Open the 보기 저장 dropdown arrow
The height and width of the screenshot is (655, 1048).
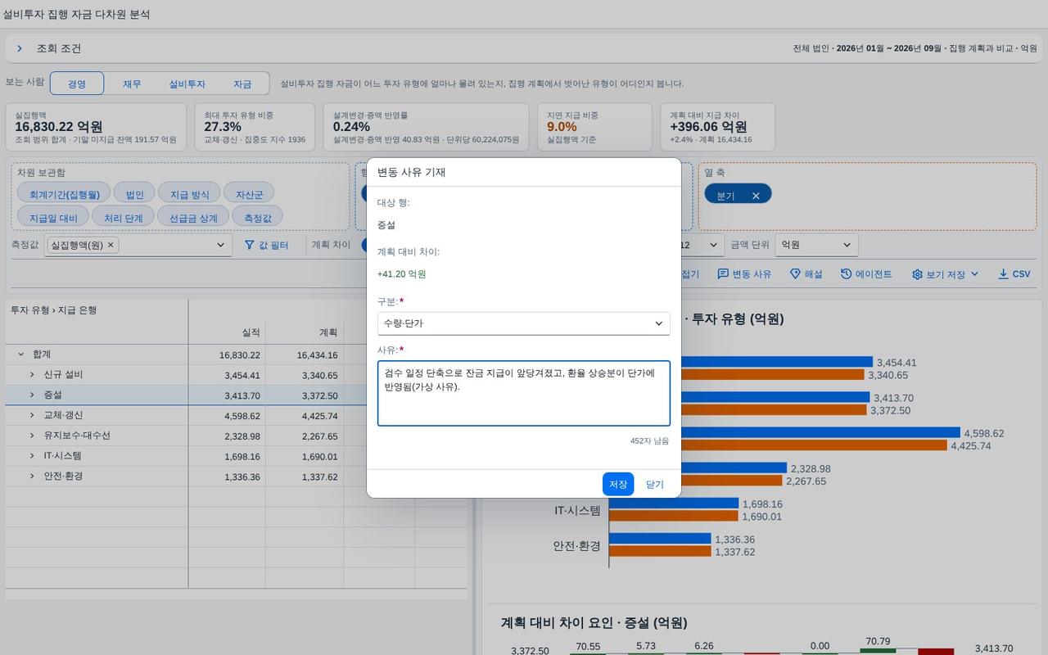tap(974, 274)
